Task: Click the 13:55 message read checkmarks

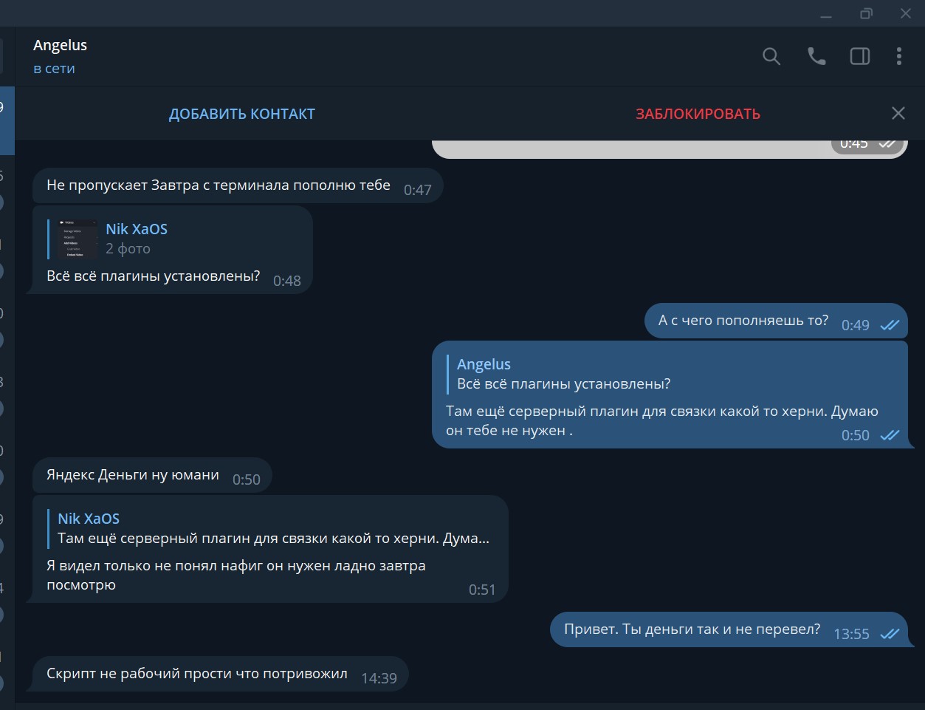Action: tap(890, 634)
